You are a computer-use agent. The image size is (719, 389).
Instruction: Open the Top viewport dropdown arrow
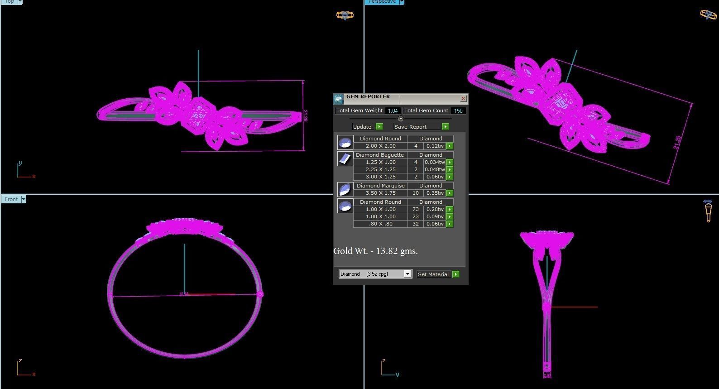[19, 2]
